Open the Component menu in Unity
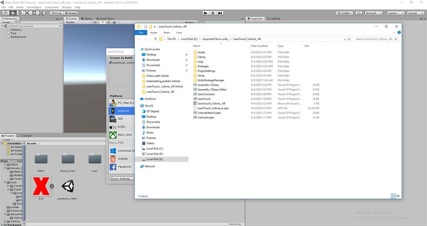Screen dimensions: 427x226 (51, 7)
